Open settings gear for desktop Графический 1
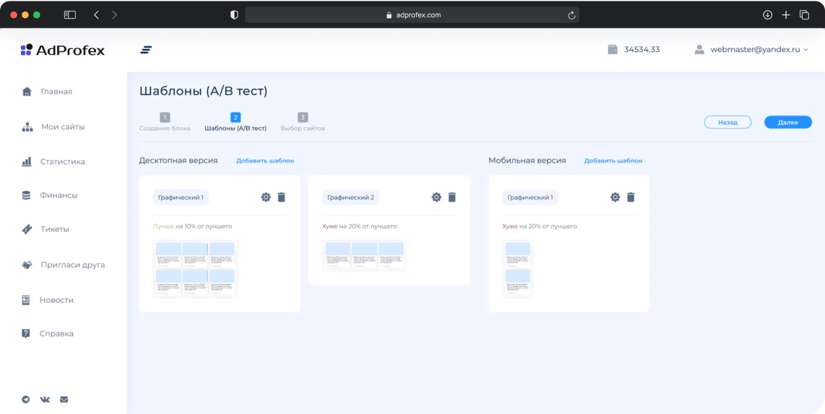The image size is (825, 414). click(266, 197)
